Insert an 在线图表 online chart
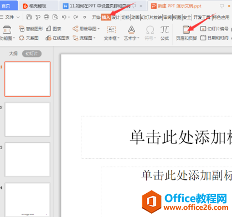232x217 pixels. 58,38
